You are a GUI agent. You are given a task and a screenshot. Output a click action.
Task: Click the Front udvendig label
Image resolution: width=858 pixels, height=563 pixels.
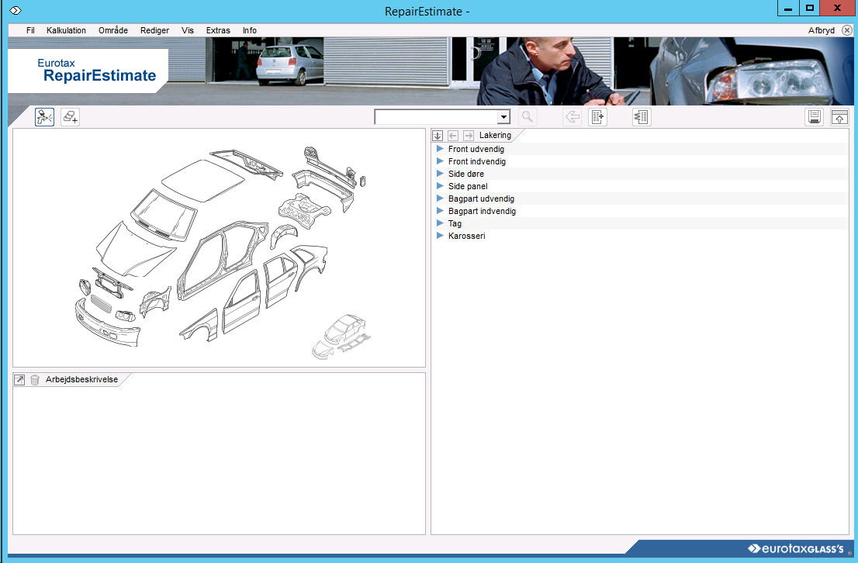476,149
